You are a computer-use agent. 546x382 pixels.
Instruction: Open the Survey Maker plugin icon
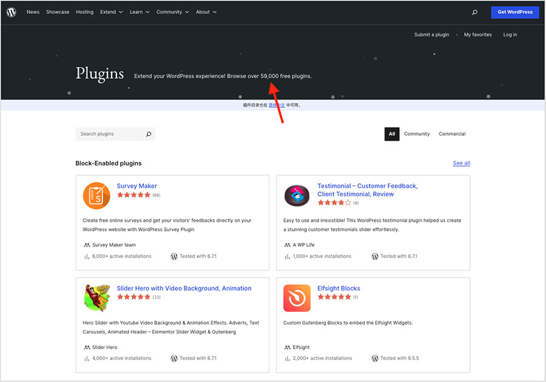(96, 195)
